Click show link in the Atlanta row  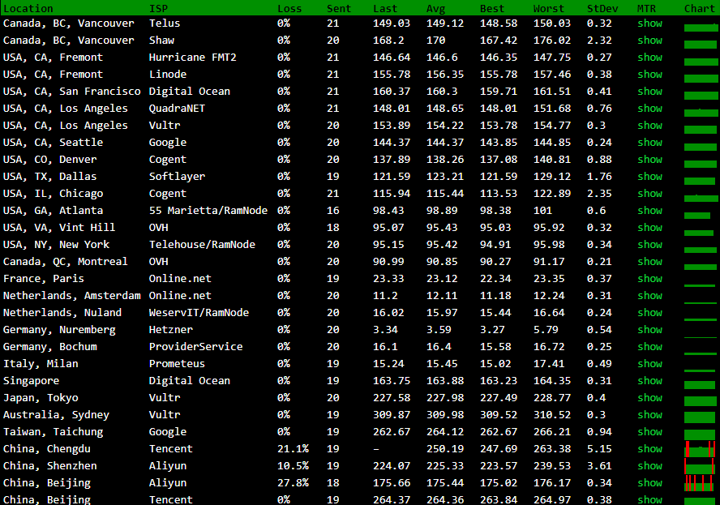pyautogui.click(x=649, y=210)
